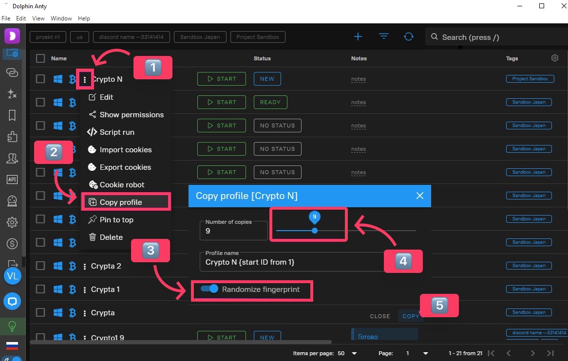
Task: Tick the checkbox for the Crypto N row
Action: (40, 79)
